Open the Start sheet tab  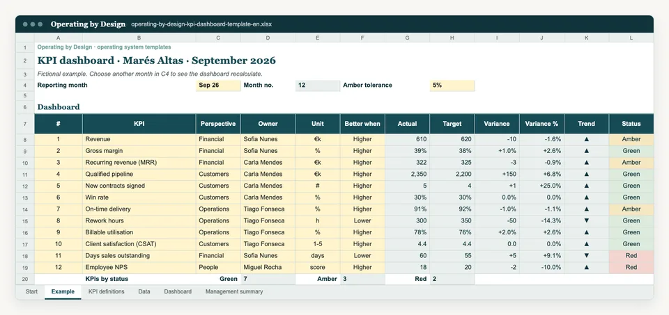click(x=31, y=291)
